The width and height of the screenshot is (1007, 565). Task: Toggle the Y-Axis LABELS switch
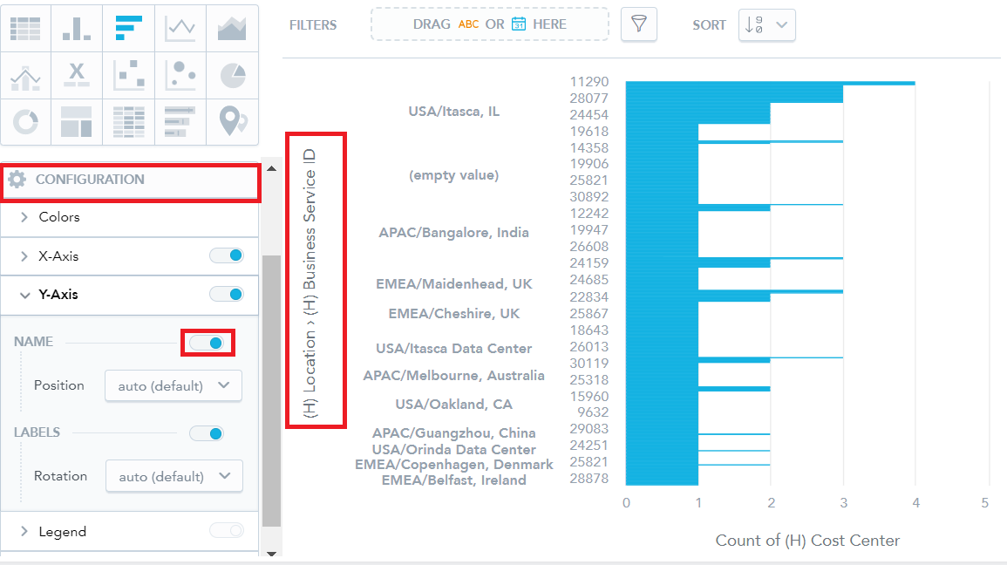coord(207,433)
